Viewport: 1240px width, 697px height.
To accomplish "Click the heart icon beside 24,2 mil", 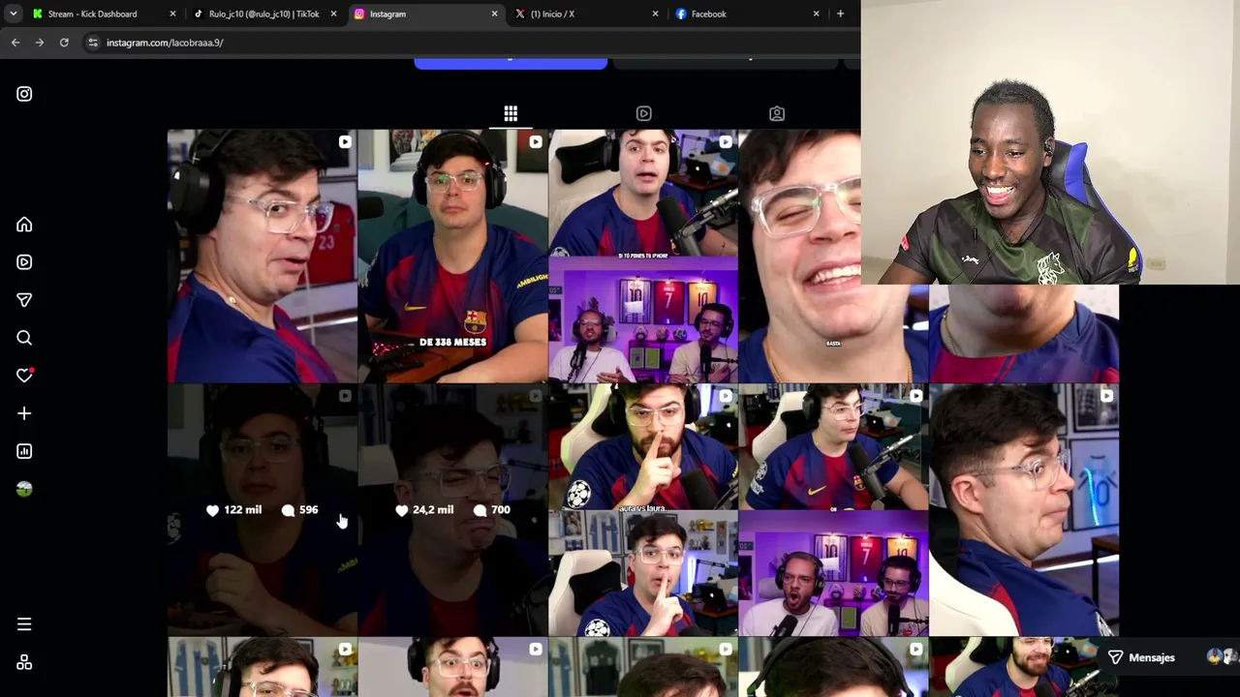I will coord(402,510).
